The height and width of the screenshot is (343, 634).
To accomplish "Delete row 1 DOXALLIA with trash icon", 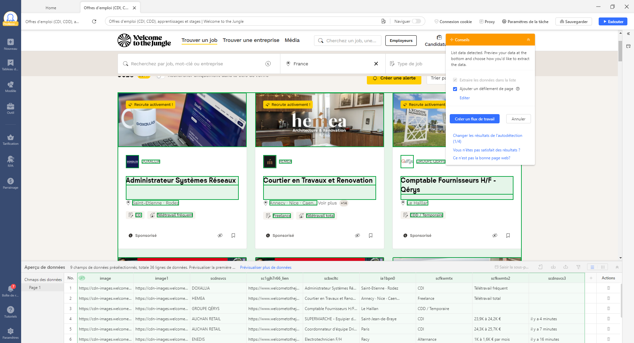I will click(609, 288).
